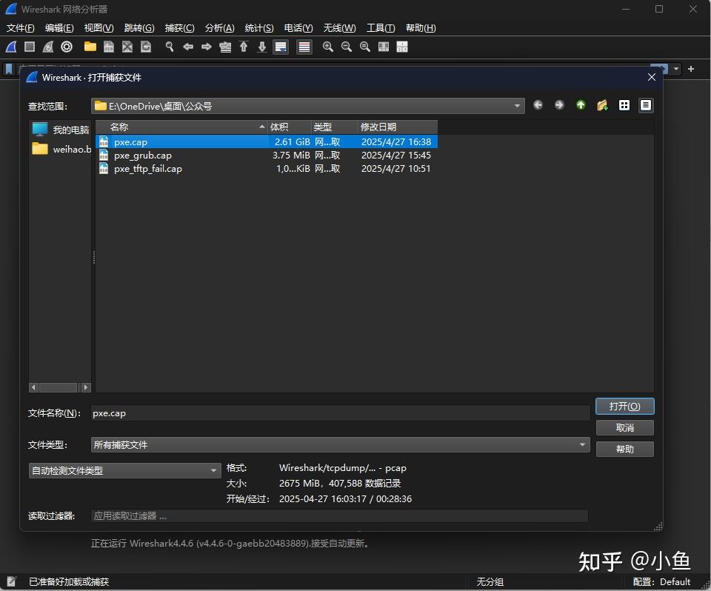Click the Go to specified packet icon
The height and width of the screenshot is (591, 711).
pyautogui.click(x=225, y=47)
